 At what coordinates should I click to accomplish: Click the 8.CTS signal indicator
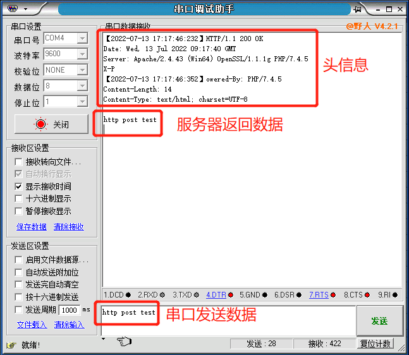pyautogui.click(x=357, y=295)
